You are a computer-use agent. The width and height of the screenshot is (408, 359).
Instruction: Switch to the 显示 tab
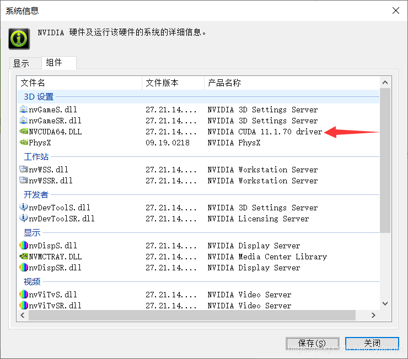25,63
